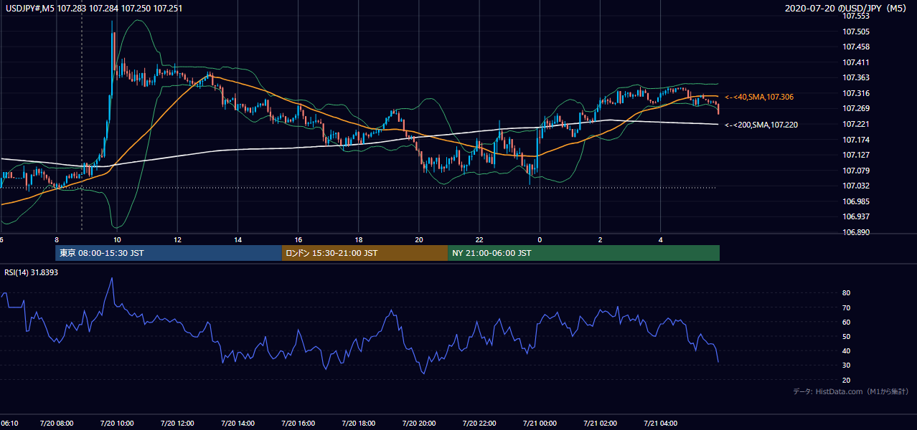Screen dimensions: 917x430
Task: Click the date label 7/20 16:00
Action: click(x=298, y=424)
